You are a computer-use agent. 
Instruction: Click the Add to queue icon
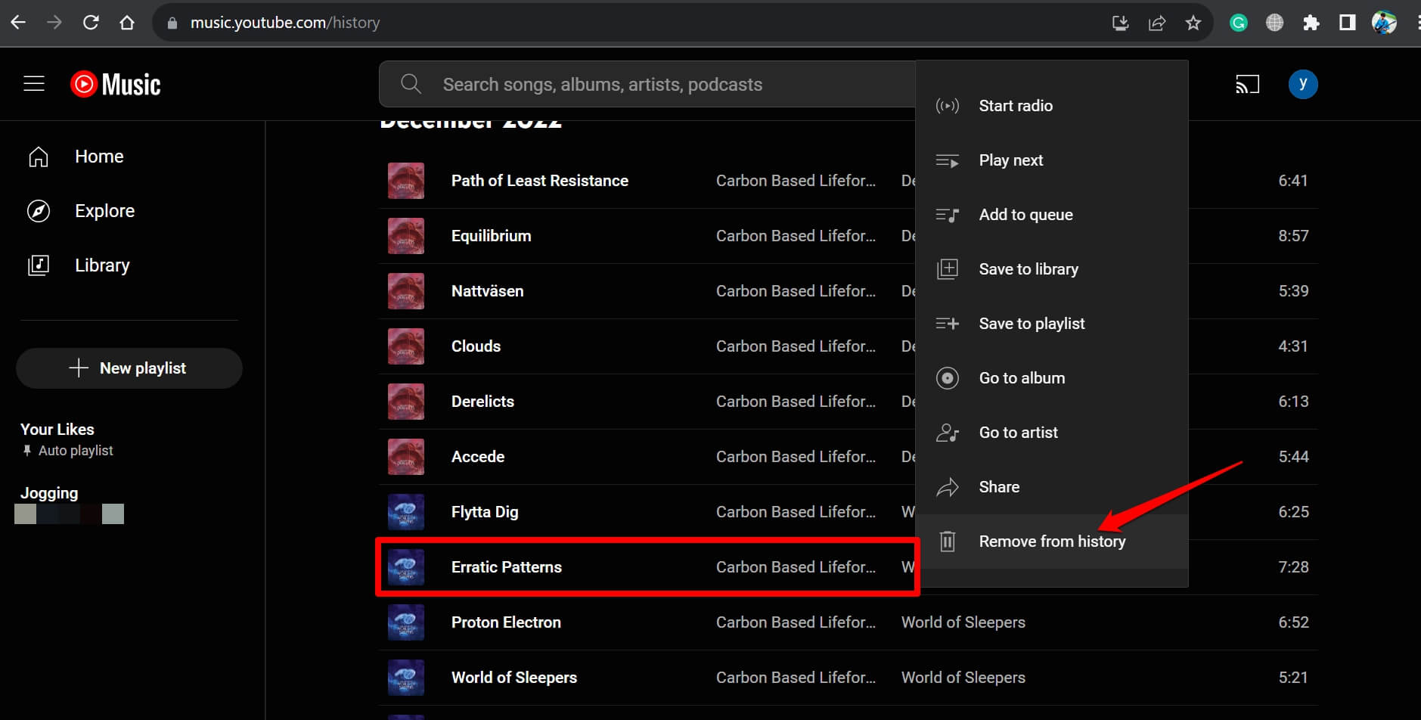point(948,214)
